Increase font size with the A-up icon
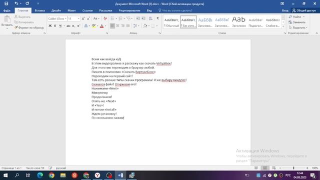The height and width of the screenshot is (180, 320). (83, 18)
